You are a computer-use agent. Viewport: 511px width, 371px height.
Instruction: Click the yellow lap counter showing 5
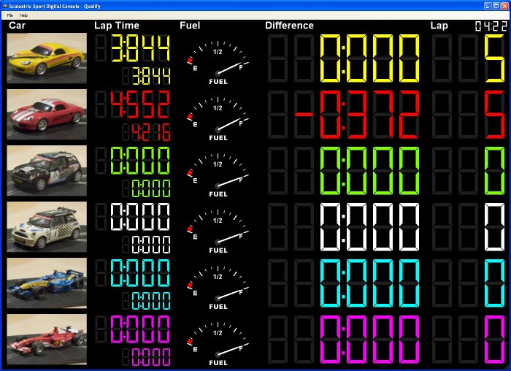[x=493, y=58]
